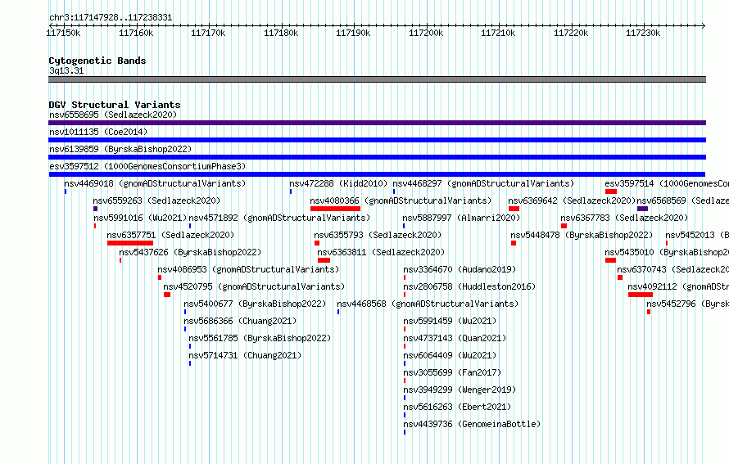The height and width of the screenshot is (464, 729).
Task: Open nsv4439736 (GenomeinaBottle) variant
Action: coord(472,424)
